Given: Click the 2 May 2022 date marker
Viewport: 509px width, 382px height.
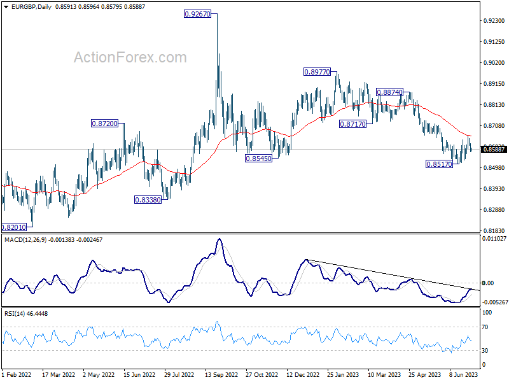Looking at the screenshot, I should (99, 374).
